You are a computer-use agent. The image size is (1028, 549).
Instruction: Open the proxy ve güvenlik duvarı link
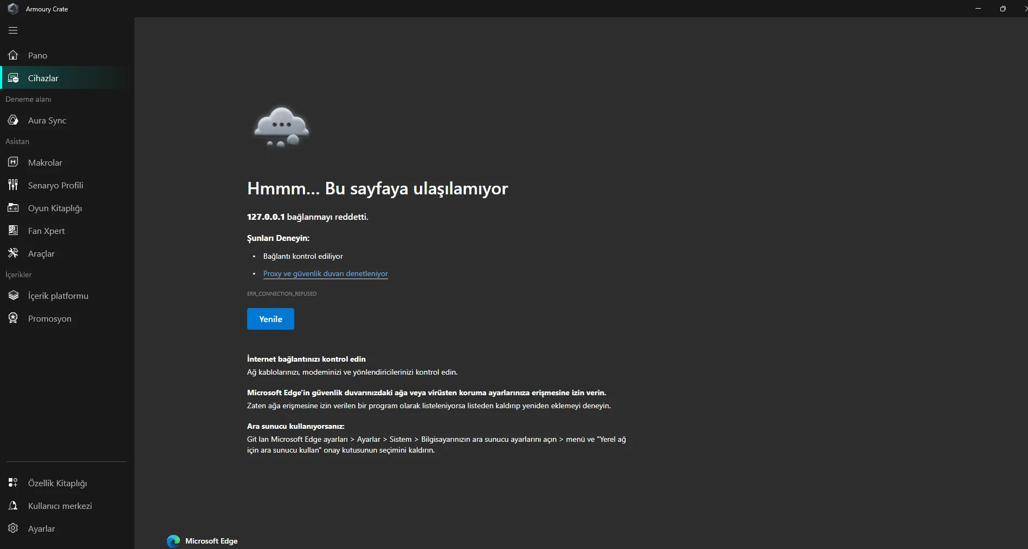click(x=325, y=273)
